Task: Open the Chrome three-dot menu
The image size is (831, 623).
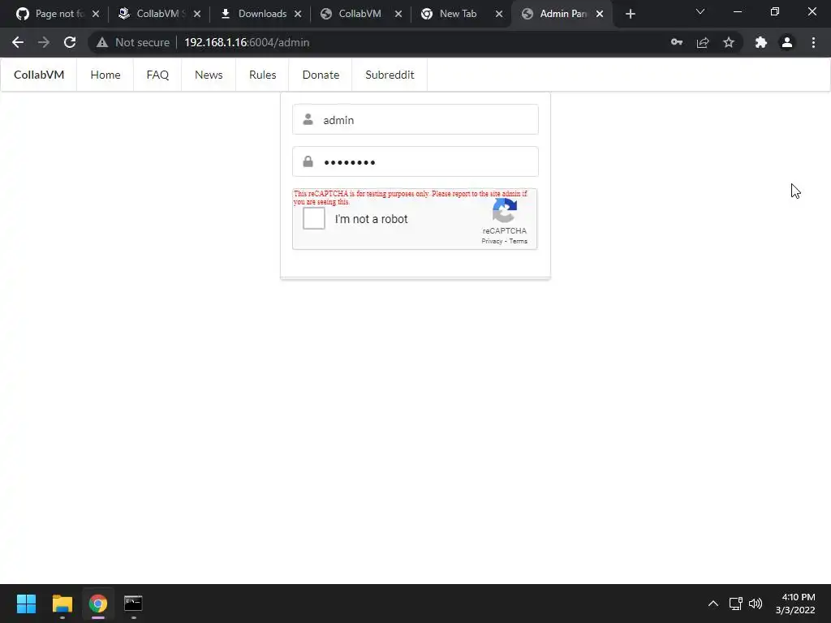Action: click(813, 42)
